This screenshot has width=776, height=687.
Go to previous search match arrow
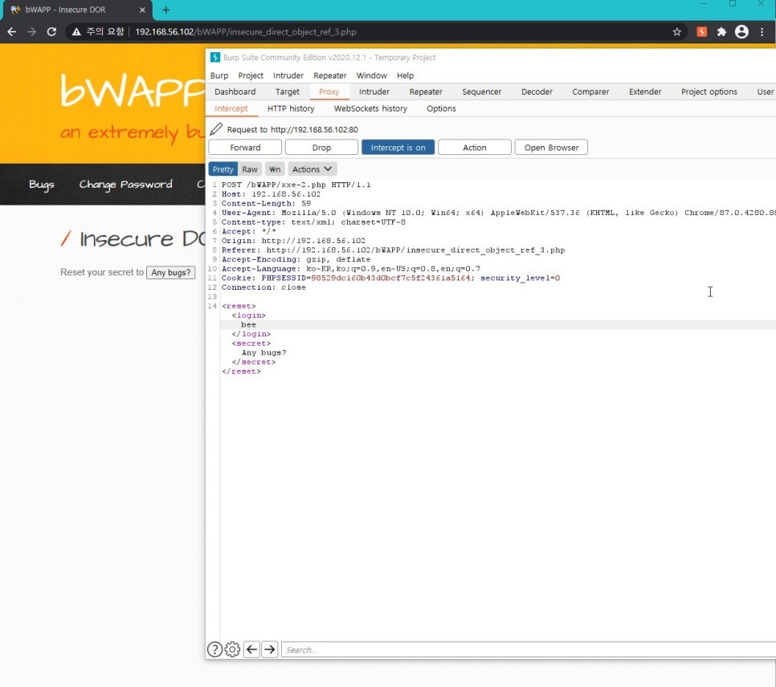point(252,649)
